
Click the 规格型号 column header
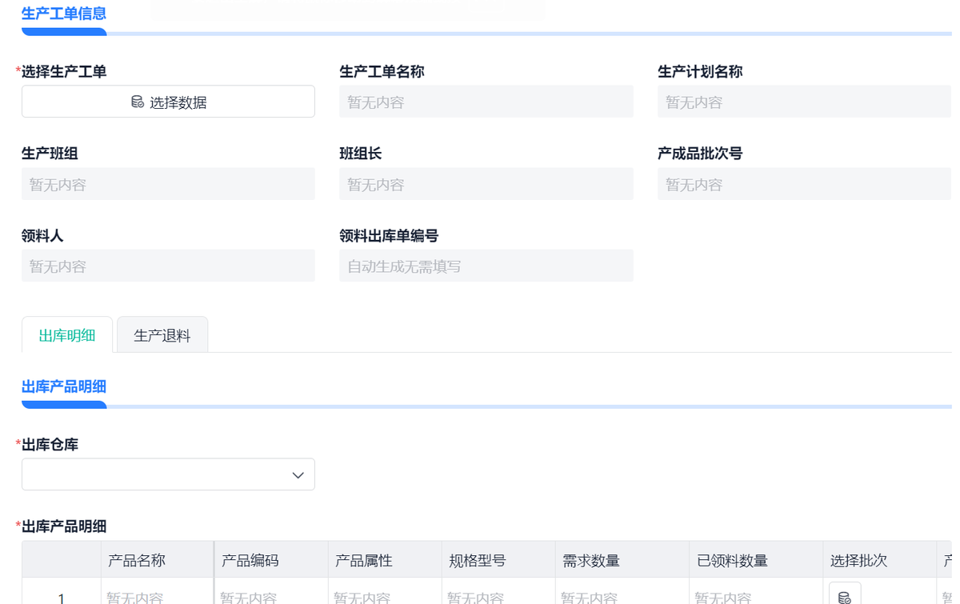(x=478, y=560)
